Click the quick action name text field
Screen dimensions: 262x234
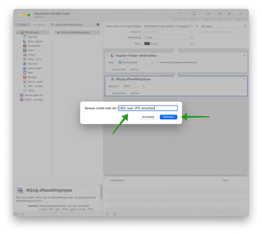148,108
